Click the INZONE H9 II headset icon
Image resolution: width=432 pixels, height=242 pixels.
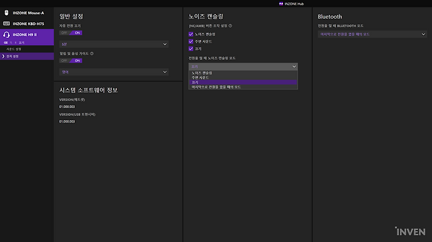[7, 34]
